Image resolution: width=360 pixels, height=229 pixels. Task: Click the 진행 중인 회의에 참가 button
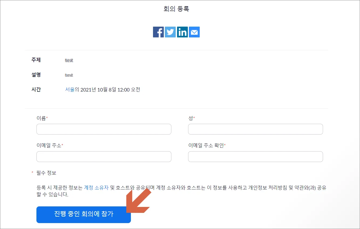[84, 215]
